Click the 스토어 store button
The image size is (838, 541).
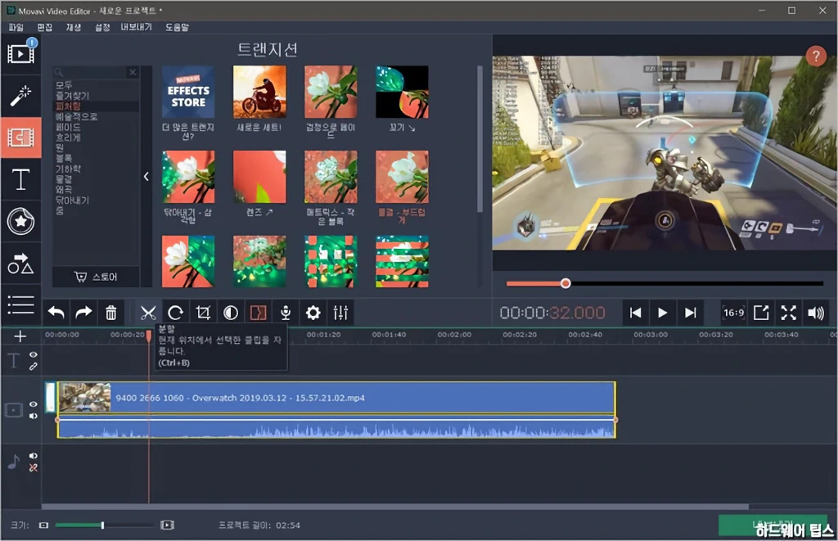pyautogui.click(x=97, y=277)
